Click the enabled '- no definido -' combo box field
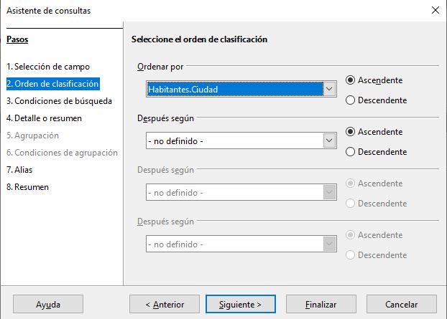The height and width of the screenshot is (319, 447). point(241,141)
